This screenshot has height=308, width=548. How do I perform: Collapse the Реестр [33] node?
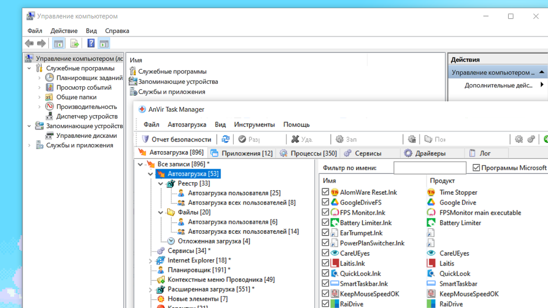161,183
